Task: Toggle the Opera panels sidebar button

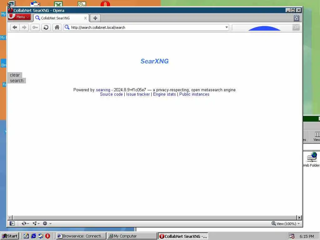Action: click(12, 223)
